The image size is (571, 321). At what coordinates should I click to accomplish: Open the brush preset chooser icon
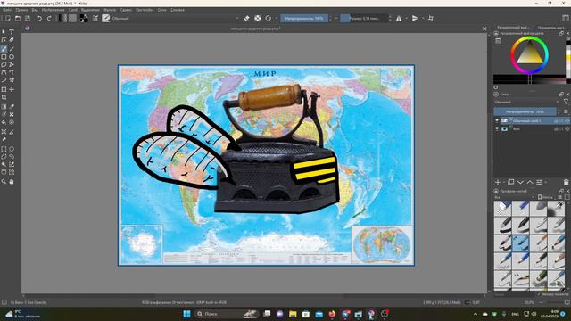(106, 18)
